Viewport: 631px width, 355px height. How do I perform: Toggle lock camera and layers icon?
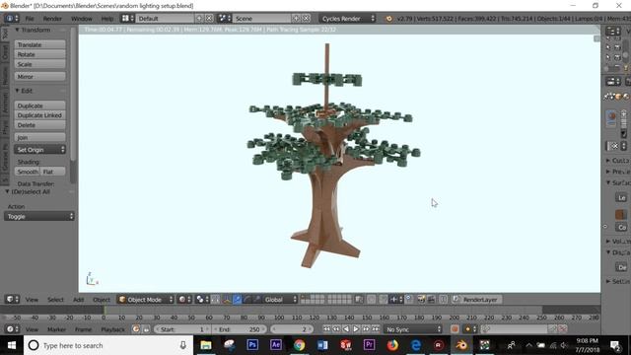click(x=359, y=300)
